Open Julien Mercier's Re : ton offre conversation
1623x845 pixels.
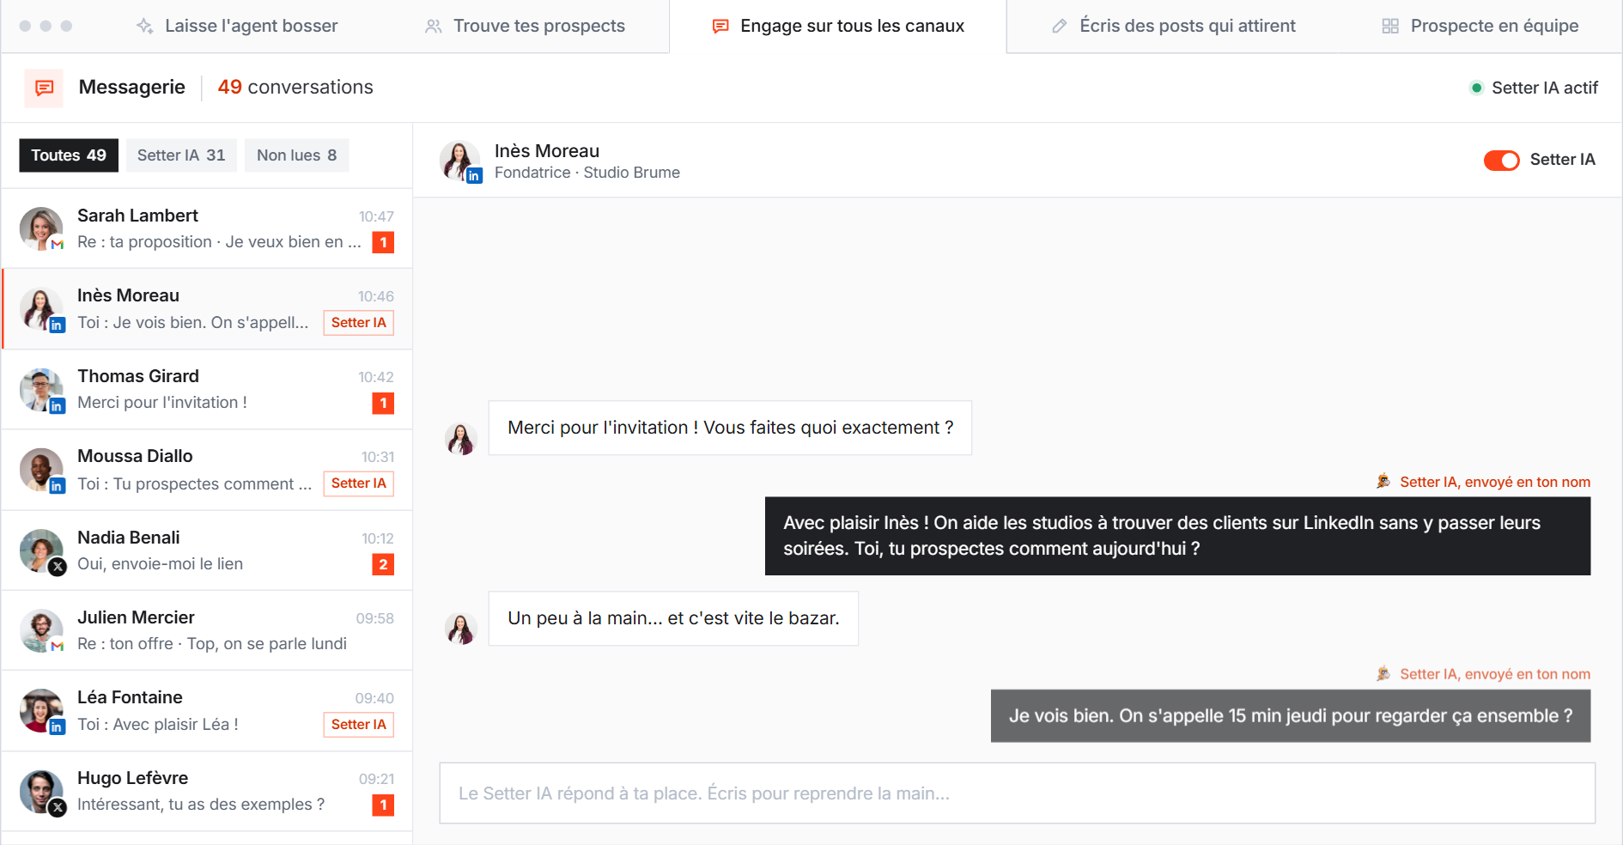[207, 630]
